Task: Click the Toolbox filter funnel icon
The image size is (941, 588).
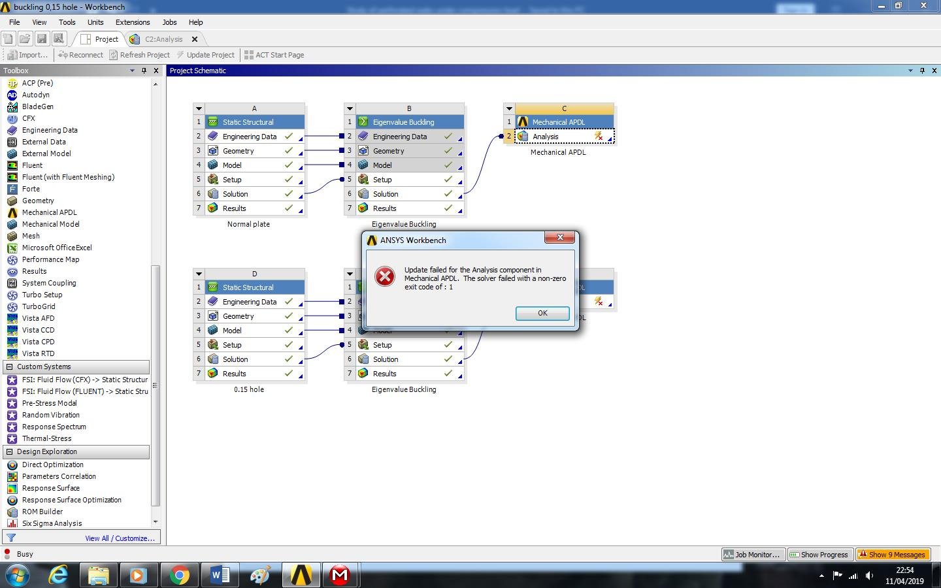Action: click(x=10, y=538)
